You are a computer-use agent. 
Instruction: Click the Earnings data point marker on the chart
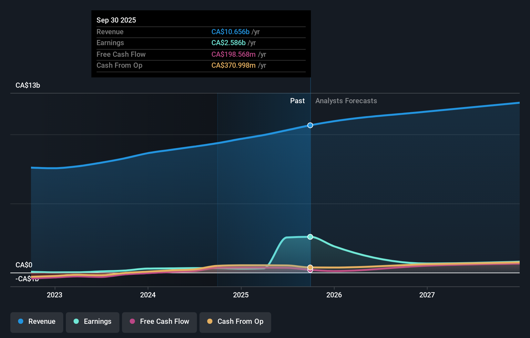[x=310, y=237]
